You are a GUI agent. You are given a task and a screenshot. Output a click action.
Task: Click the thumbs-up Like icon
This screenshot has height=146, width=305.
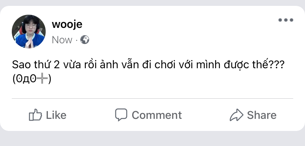point(35,115)
